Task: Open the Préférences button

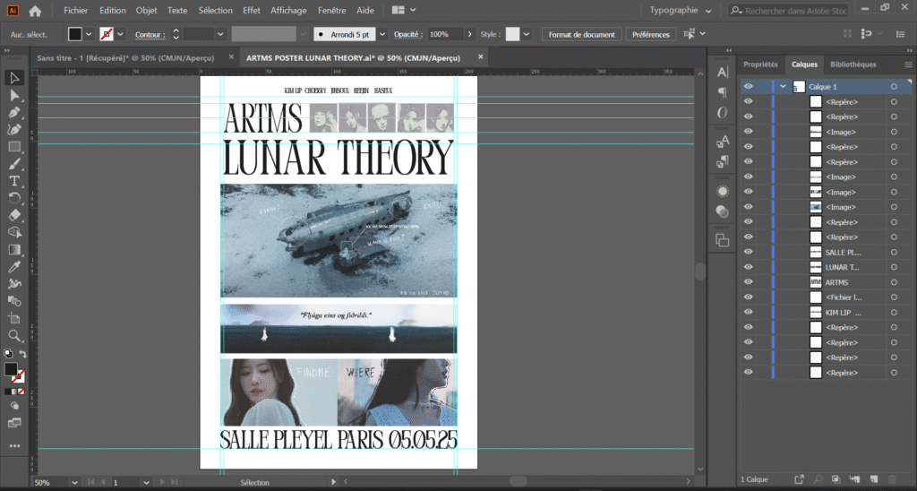Action: (x=650, y=34)
